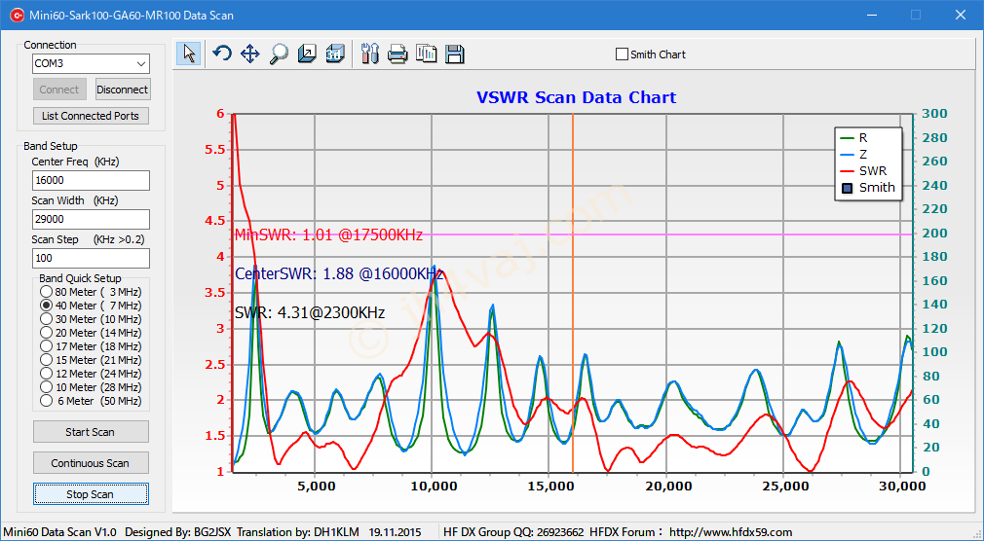Image resolution: width=984 pixels, height=541 pixels.
Task: Click the SWR legend color line
Action: pos(848,170)
